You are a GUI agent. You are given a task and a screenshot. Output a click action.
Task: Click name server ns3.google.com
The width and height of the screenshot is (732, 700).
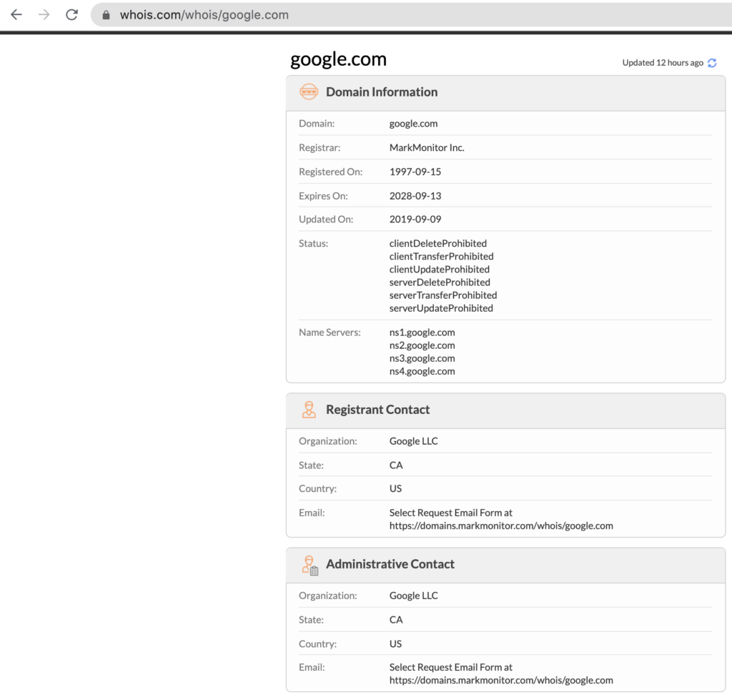pos(422,358)
